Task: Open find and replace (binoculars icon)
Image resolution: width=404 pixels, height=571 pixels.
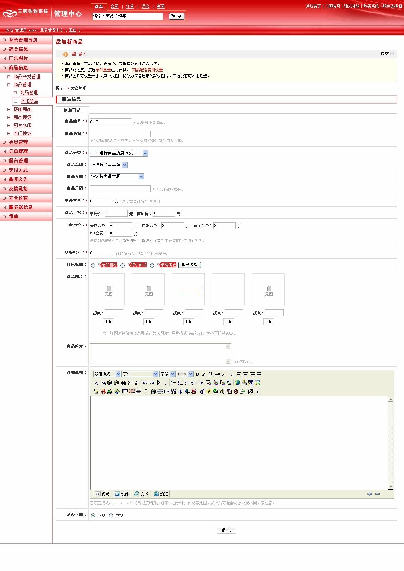Action: coord(123,383)
